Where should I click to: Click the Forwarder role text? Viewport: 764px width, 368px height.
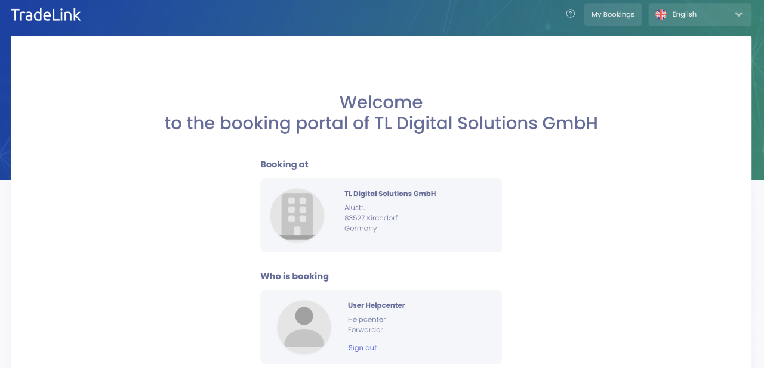pos(365,330)
